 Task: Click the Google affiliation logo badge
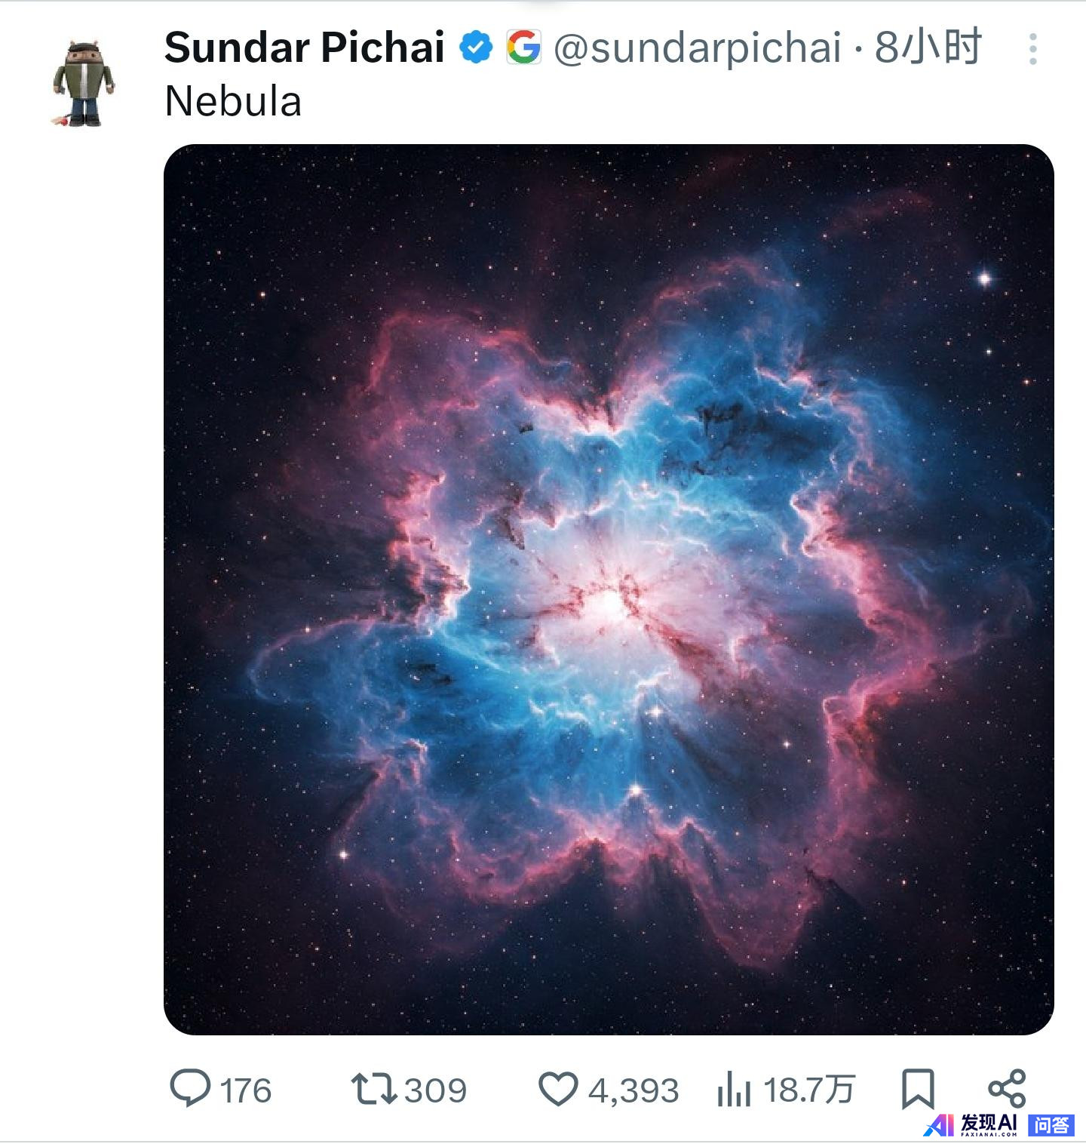click(523, 47)
